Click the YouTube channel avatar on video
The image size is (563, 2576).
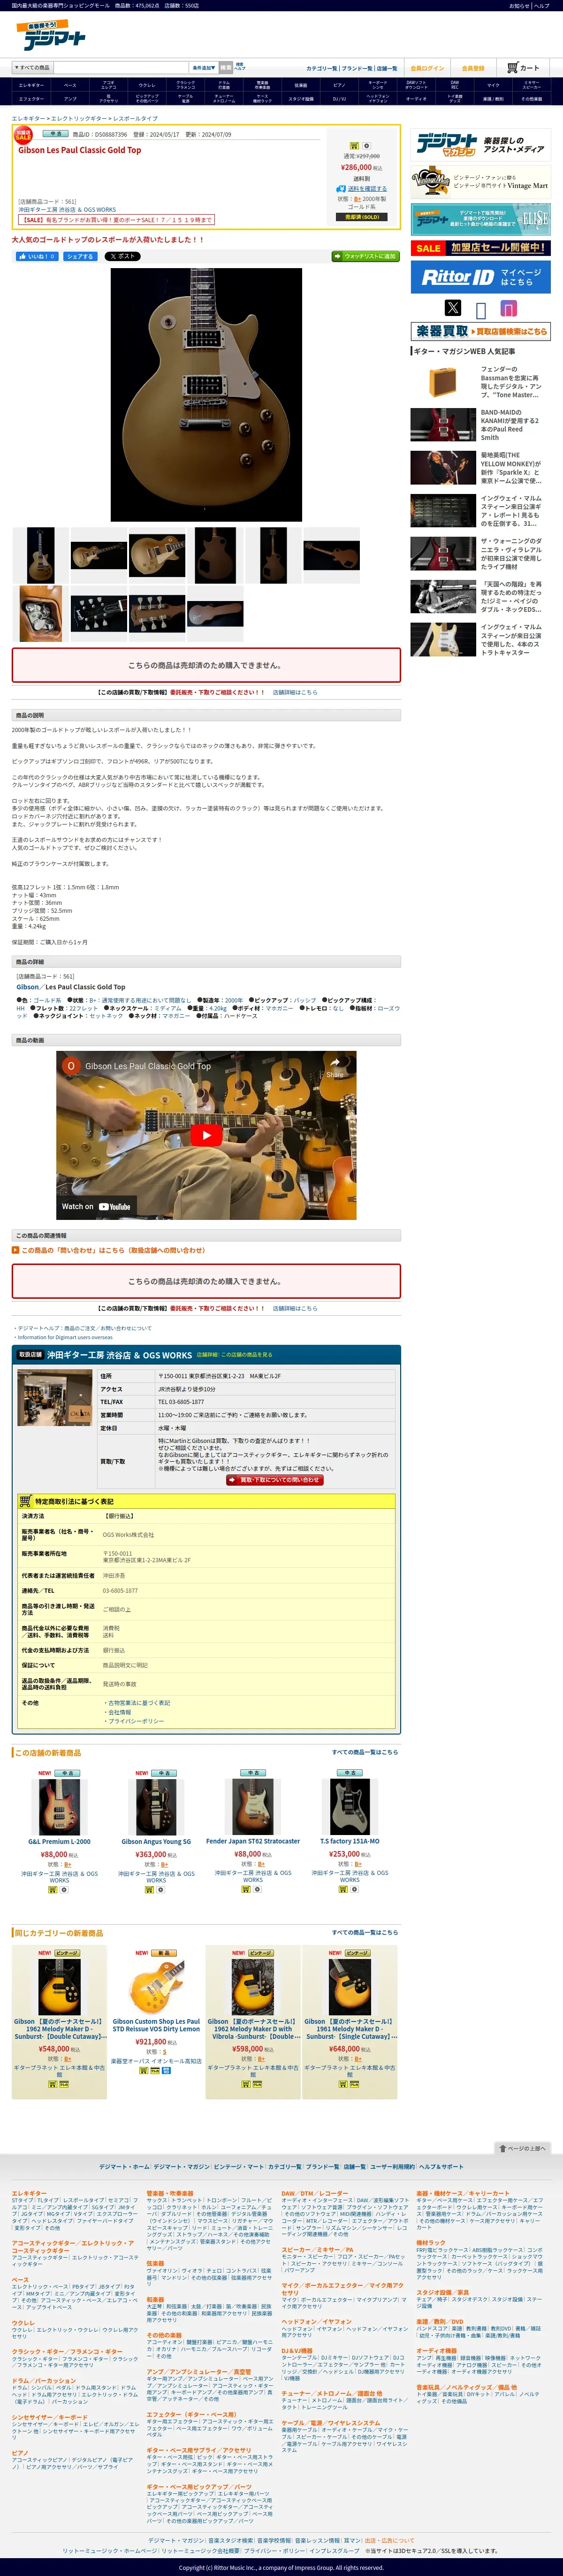click(x=70, y=1066)
